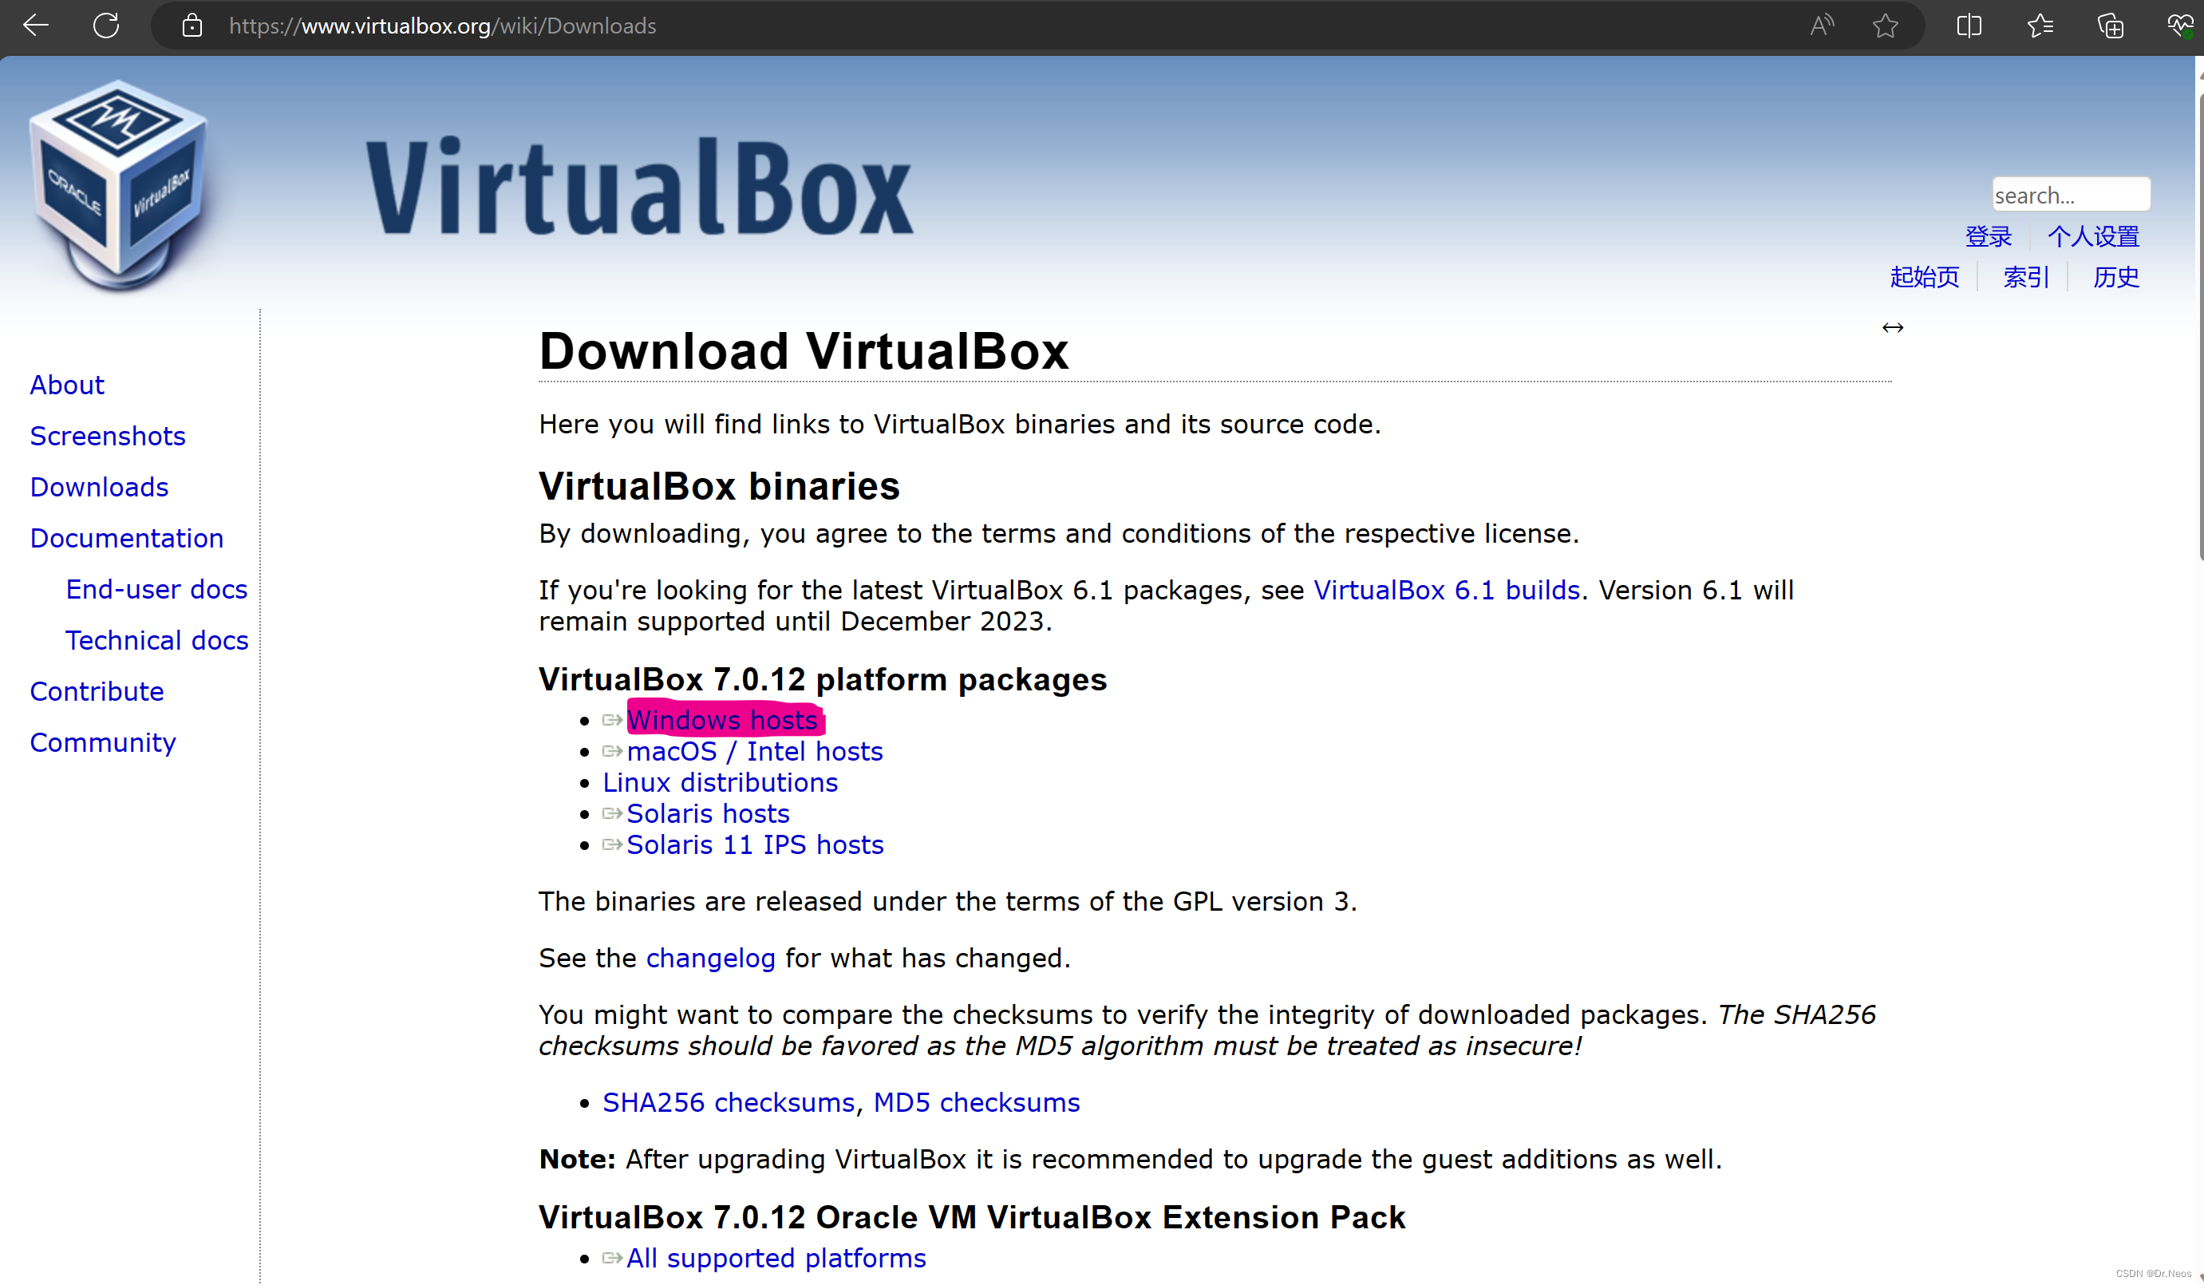Click the browser back navigation icon
The height and width of the screenshot is (1285, 2204).
pos(37,25)
